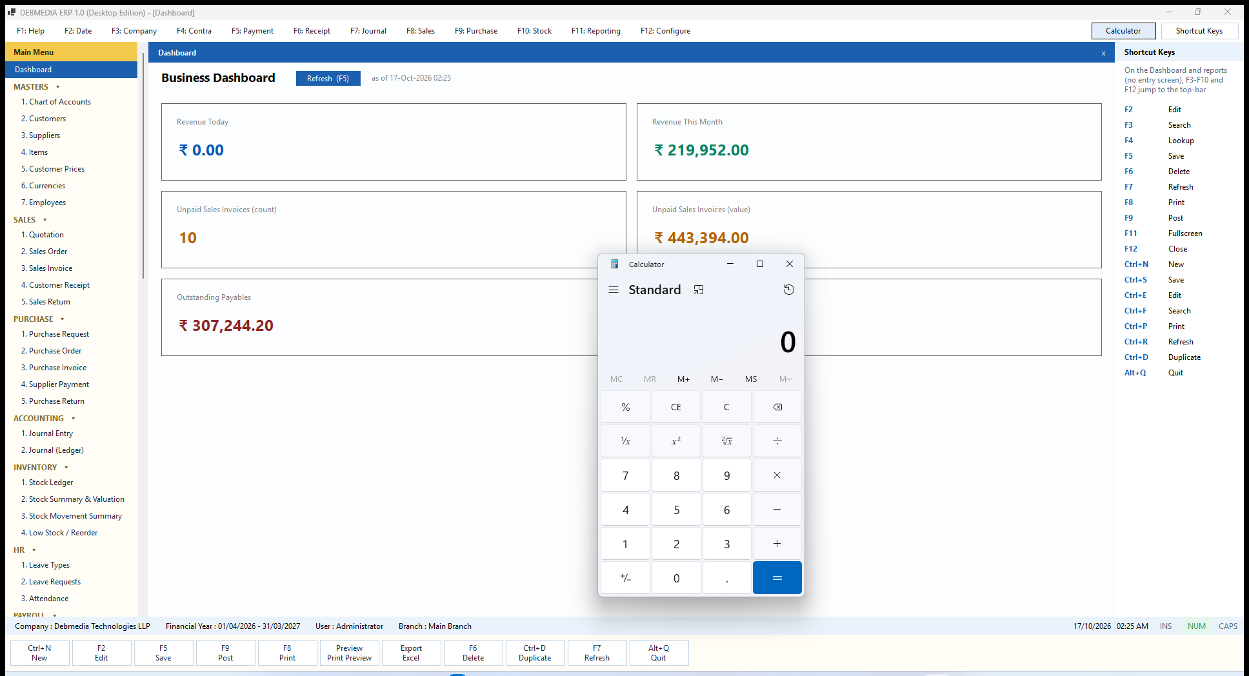Collapse the HR menu section
Screen dimensions: 1249x676
coord(34,550)
